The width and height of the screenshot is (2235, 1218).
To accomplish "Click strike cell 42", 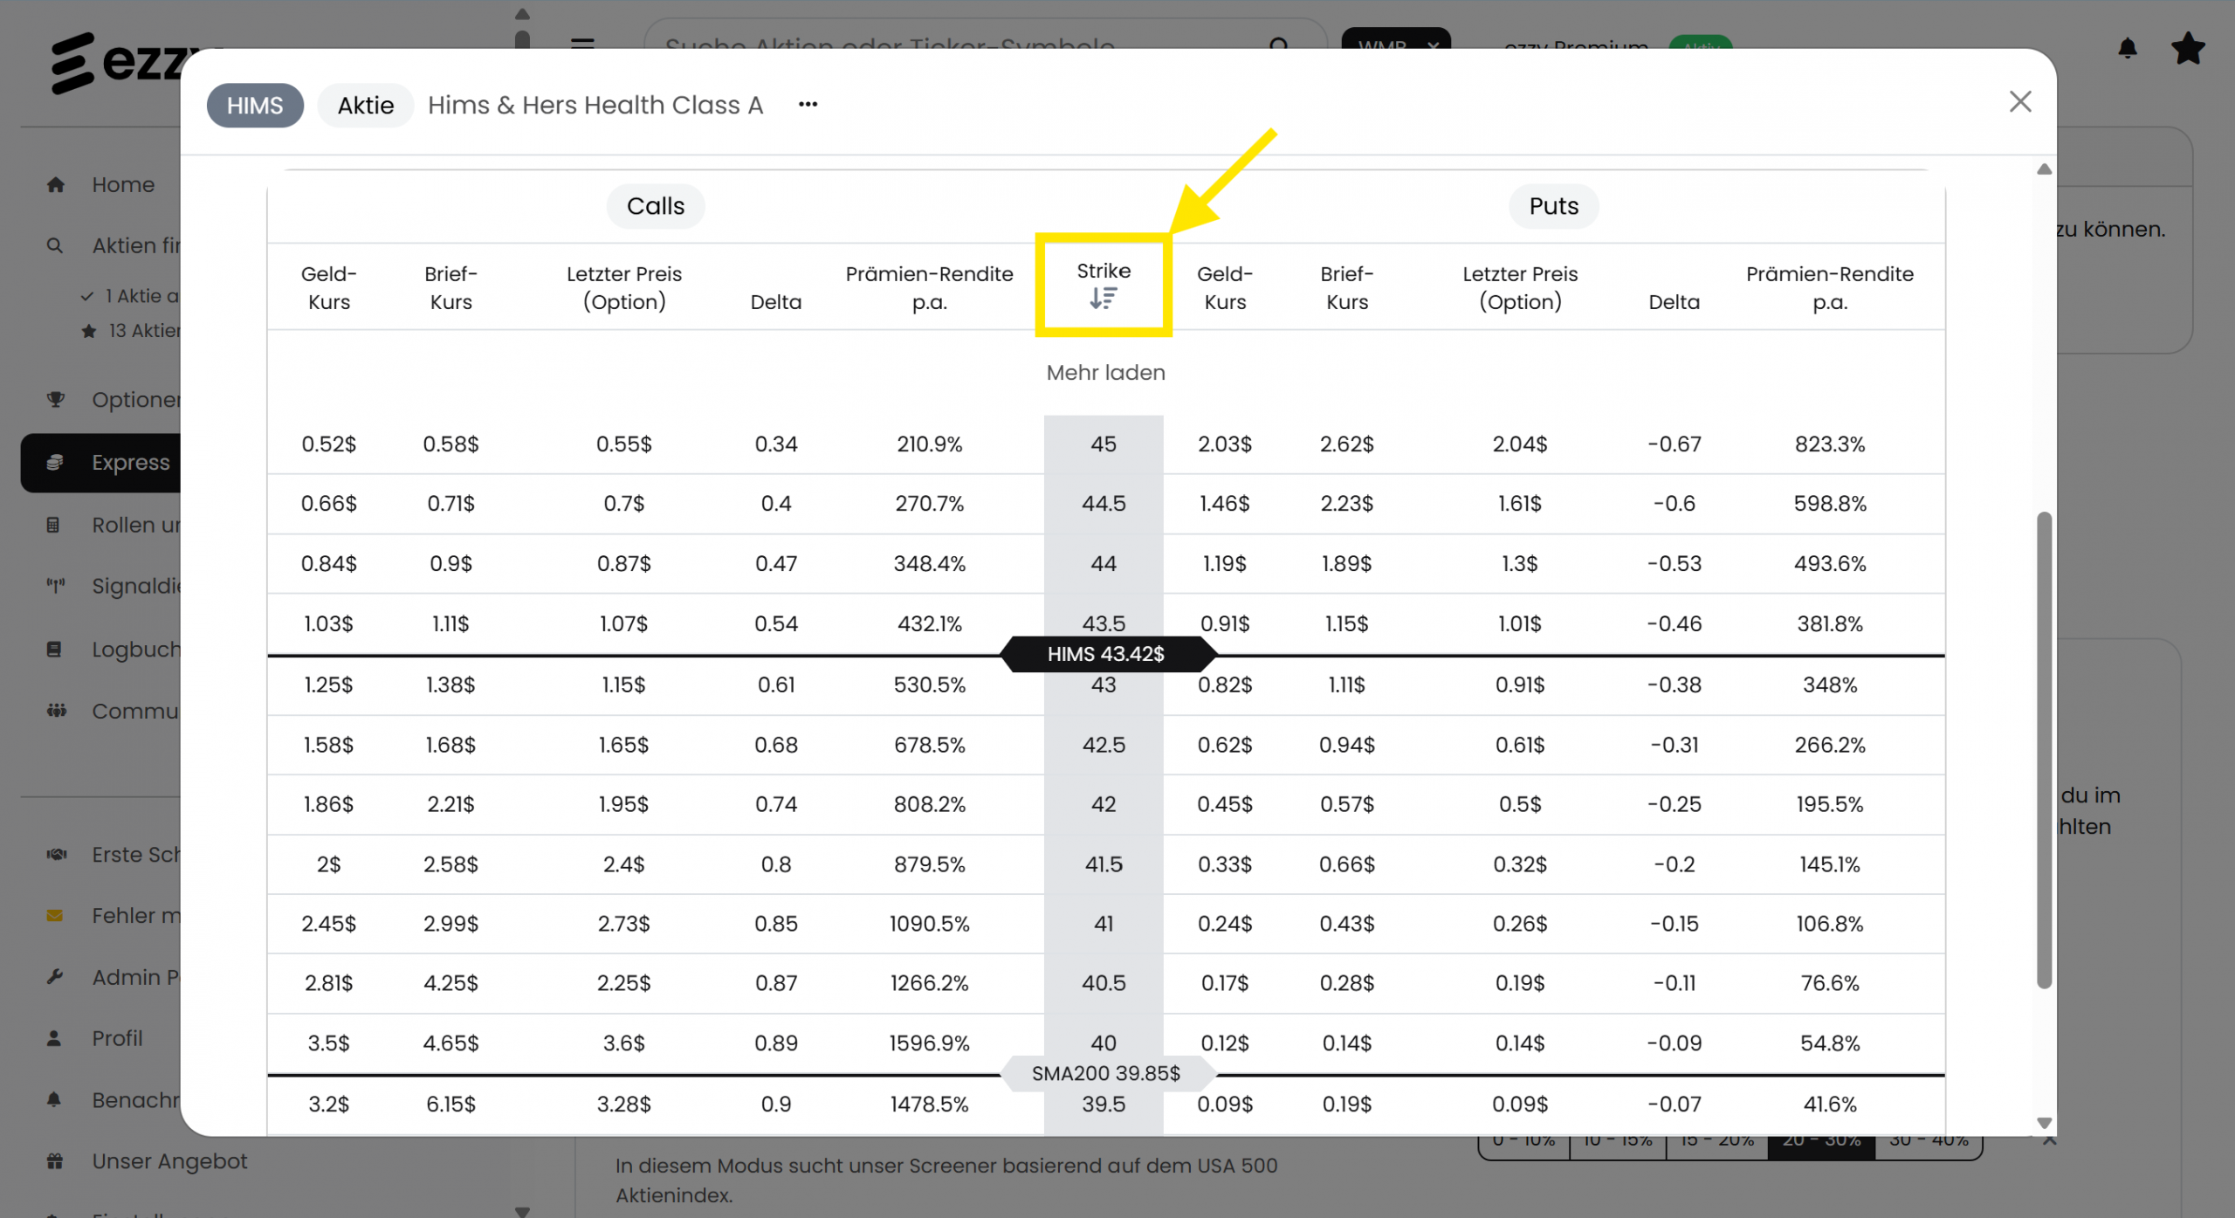I will [1103, 804].
